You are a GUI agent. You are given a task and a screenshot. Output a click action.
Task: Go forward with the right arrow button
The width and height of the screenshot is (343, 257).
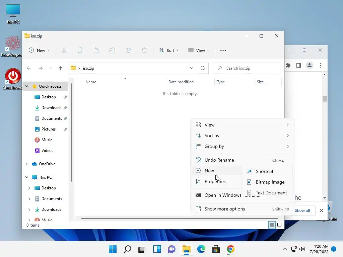pos(41,68)
